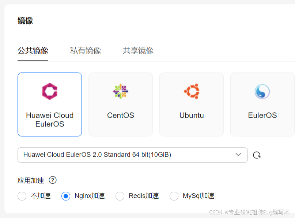Click the 镜像 section heading
Screen dimensions: 295x218
pyautogui.click(x=25, y=21)
